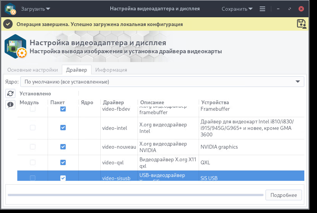Screen dimensions: 317x213
Task: Click the large video adapter logo in the header
Action: (15, 47)
